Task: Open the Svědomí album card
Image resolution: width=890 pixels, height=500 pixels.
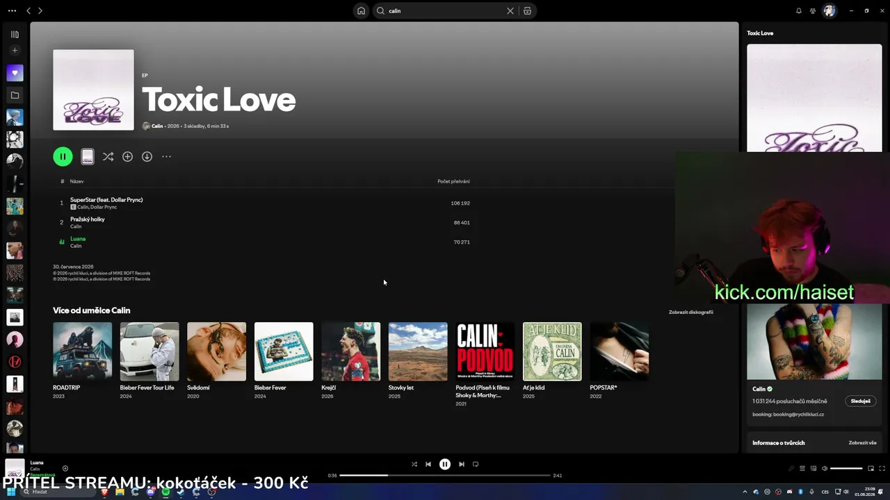Action: tap(216, 360)
